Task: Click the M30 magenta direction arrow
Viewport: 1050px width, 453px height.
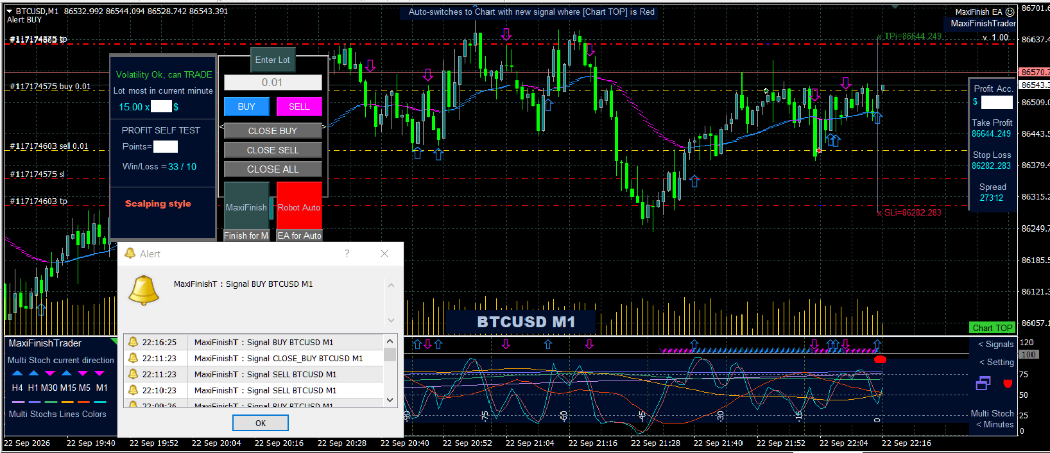Action: point(50,373)
